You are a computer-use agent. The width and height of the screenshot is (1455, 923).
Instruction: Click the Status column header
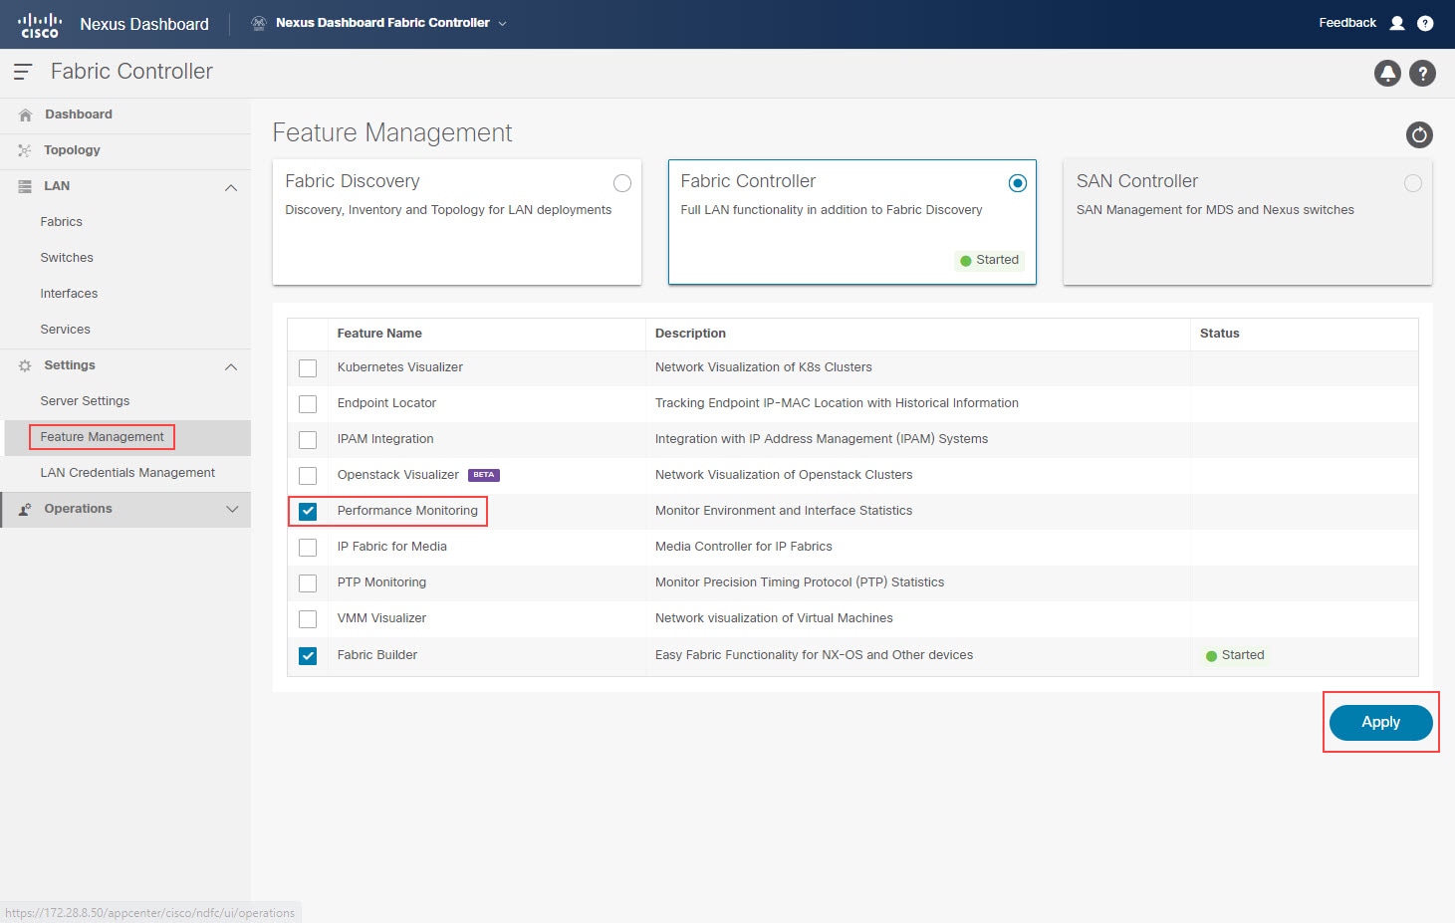[x=1219, y=334]
